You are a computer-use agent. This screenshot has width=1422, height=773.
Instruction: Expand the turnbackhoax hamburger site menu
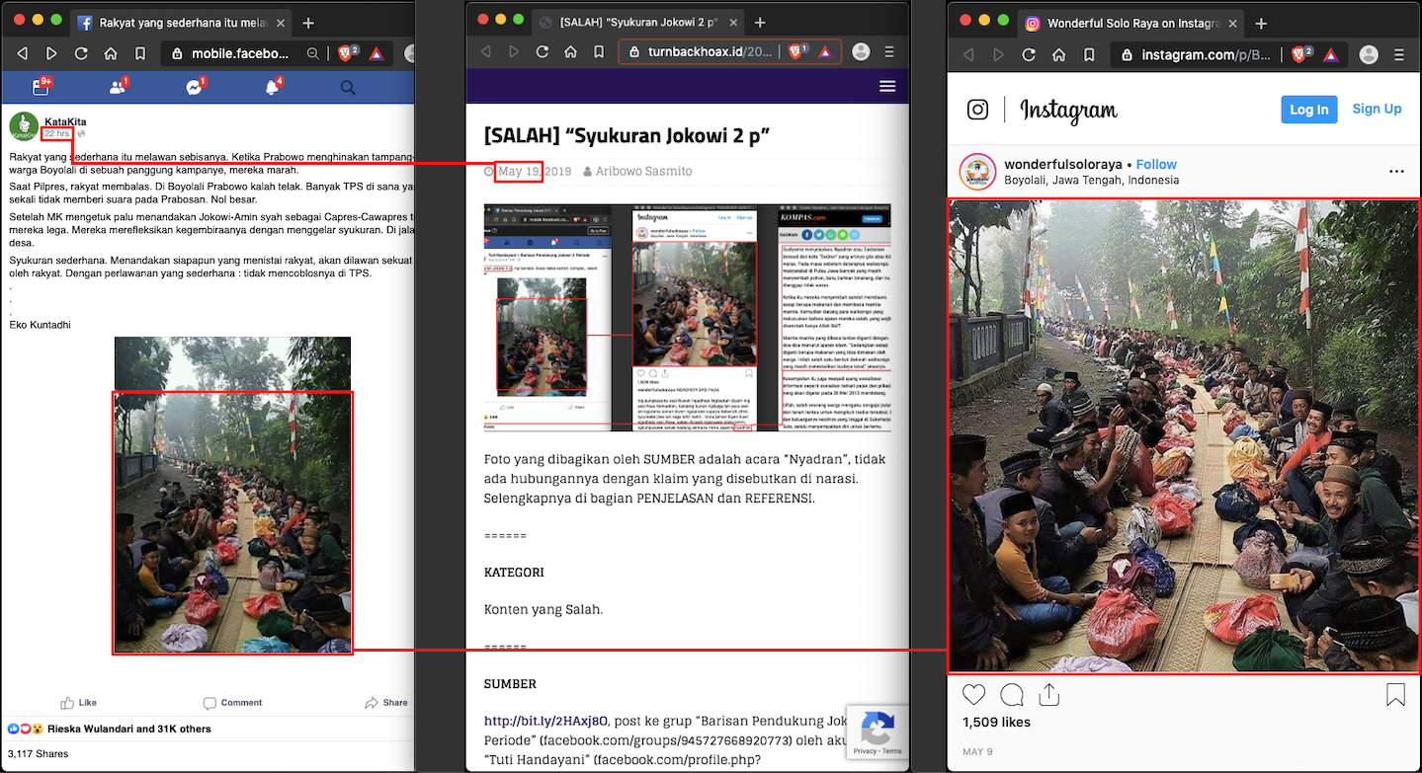[x=887, y=87]
